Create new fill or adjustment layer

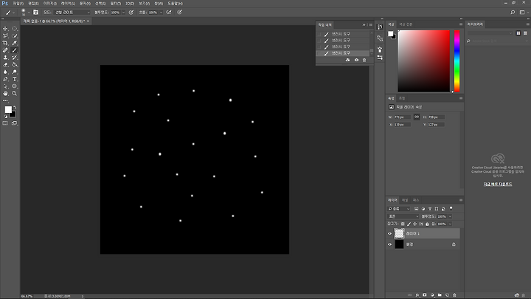[432, 295]
